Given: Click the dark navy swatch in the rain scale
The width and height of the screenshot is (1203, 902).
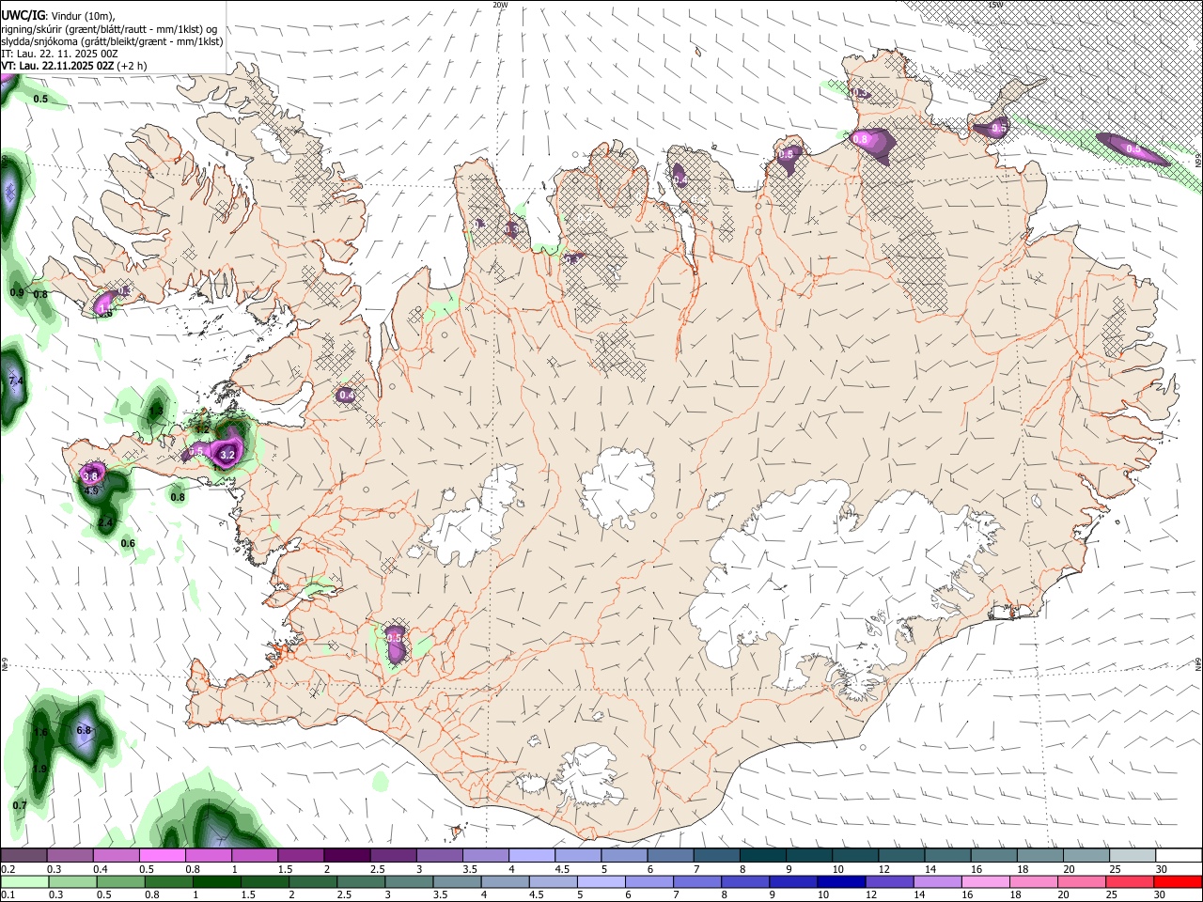Looking at the screenshot, I should (841, 881).
